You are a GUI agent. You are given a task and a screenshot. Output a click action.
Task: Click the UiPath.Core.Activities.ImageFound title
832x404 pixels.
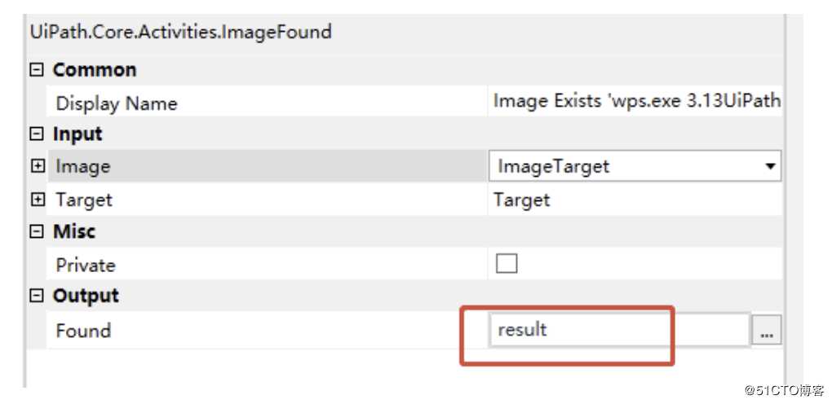pos(180,33)
